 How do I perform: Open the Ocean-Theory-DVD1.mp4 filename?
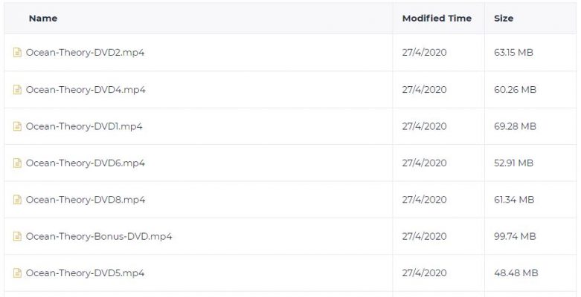84,126
